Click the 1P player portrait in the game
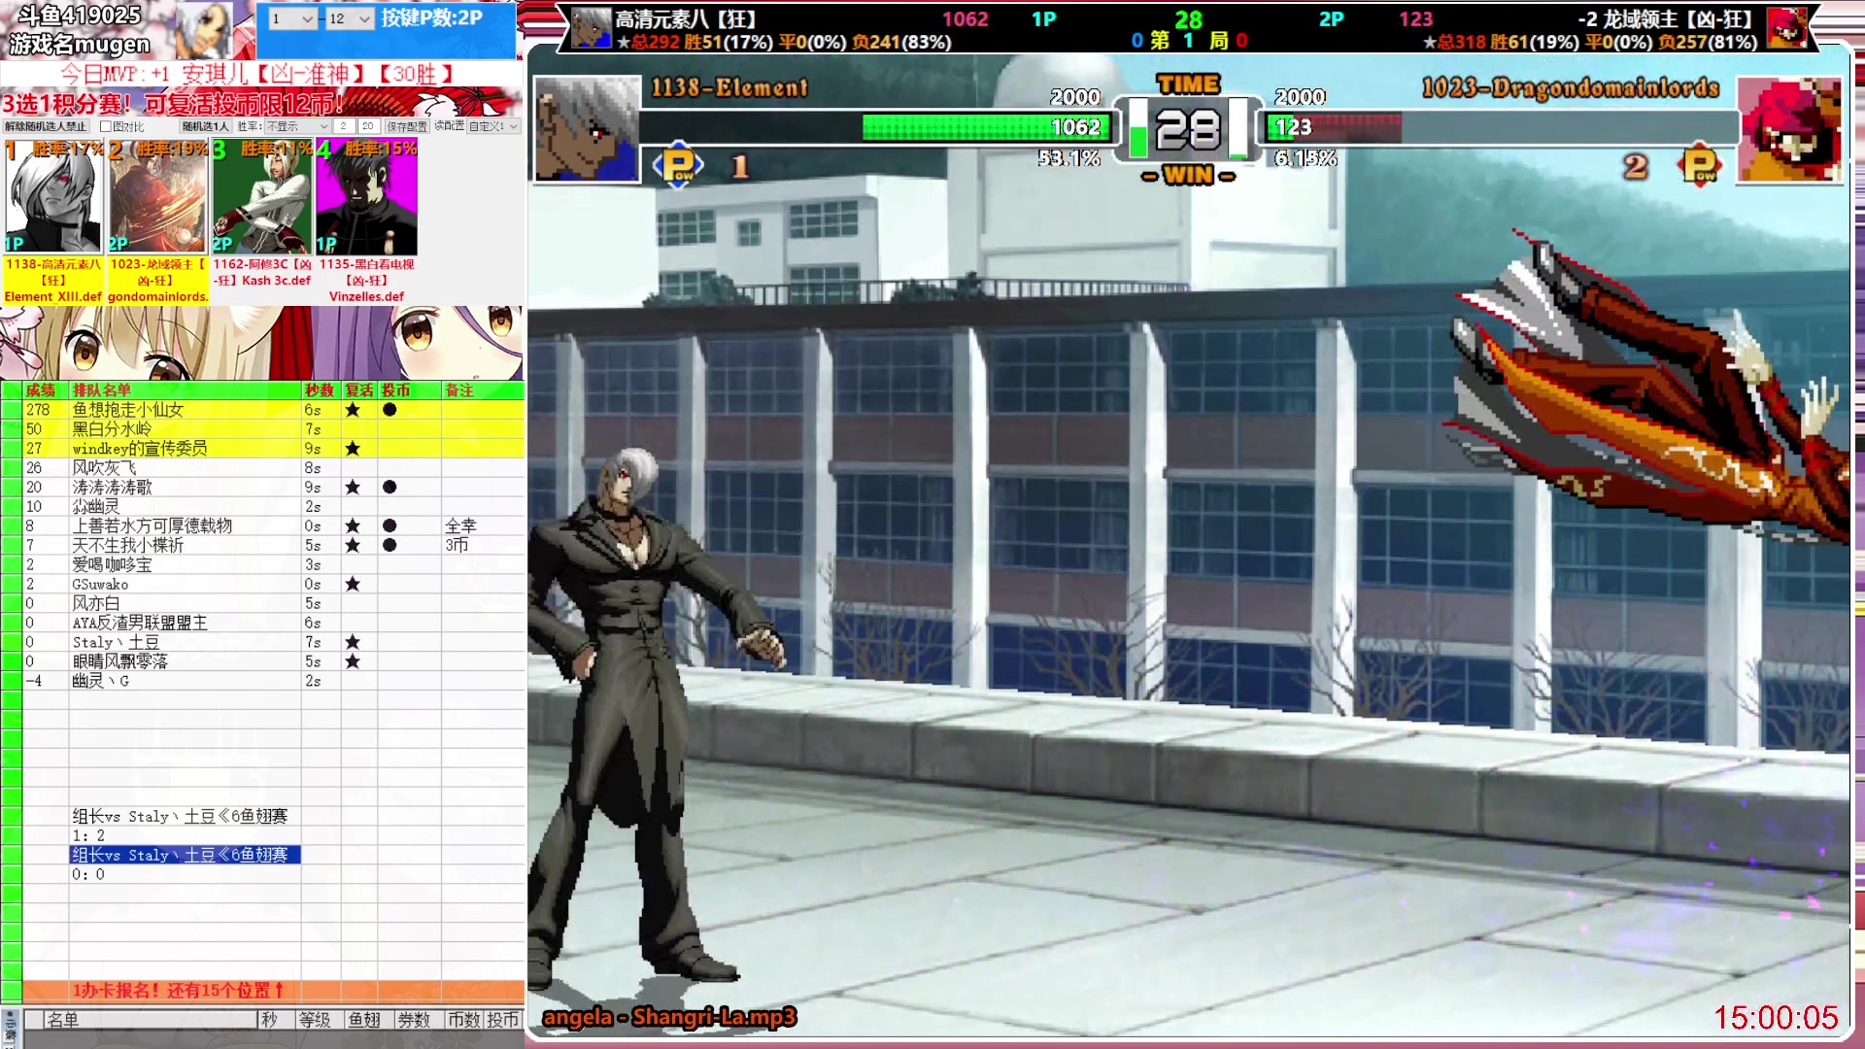Viewport: 1865px width, 1049px height. coord(587,129)
